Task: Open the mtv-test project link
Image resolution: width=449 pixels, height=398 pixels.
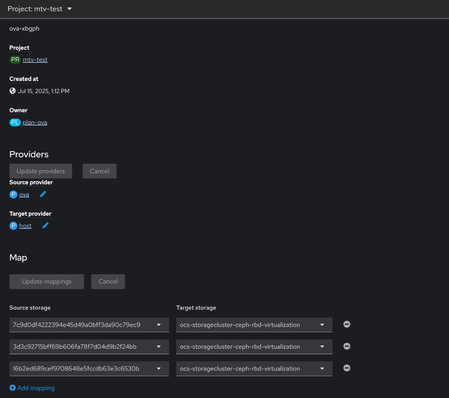Action: click(x=35, y=60)
